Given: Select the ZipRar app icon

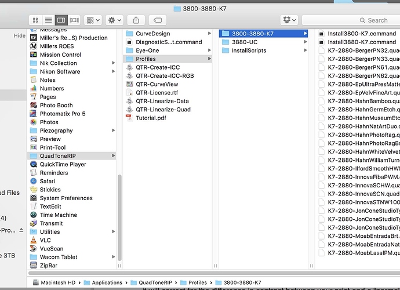Looking at the screenshot, I should (x=34, y=265).
